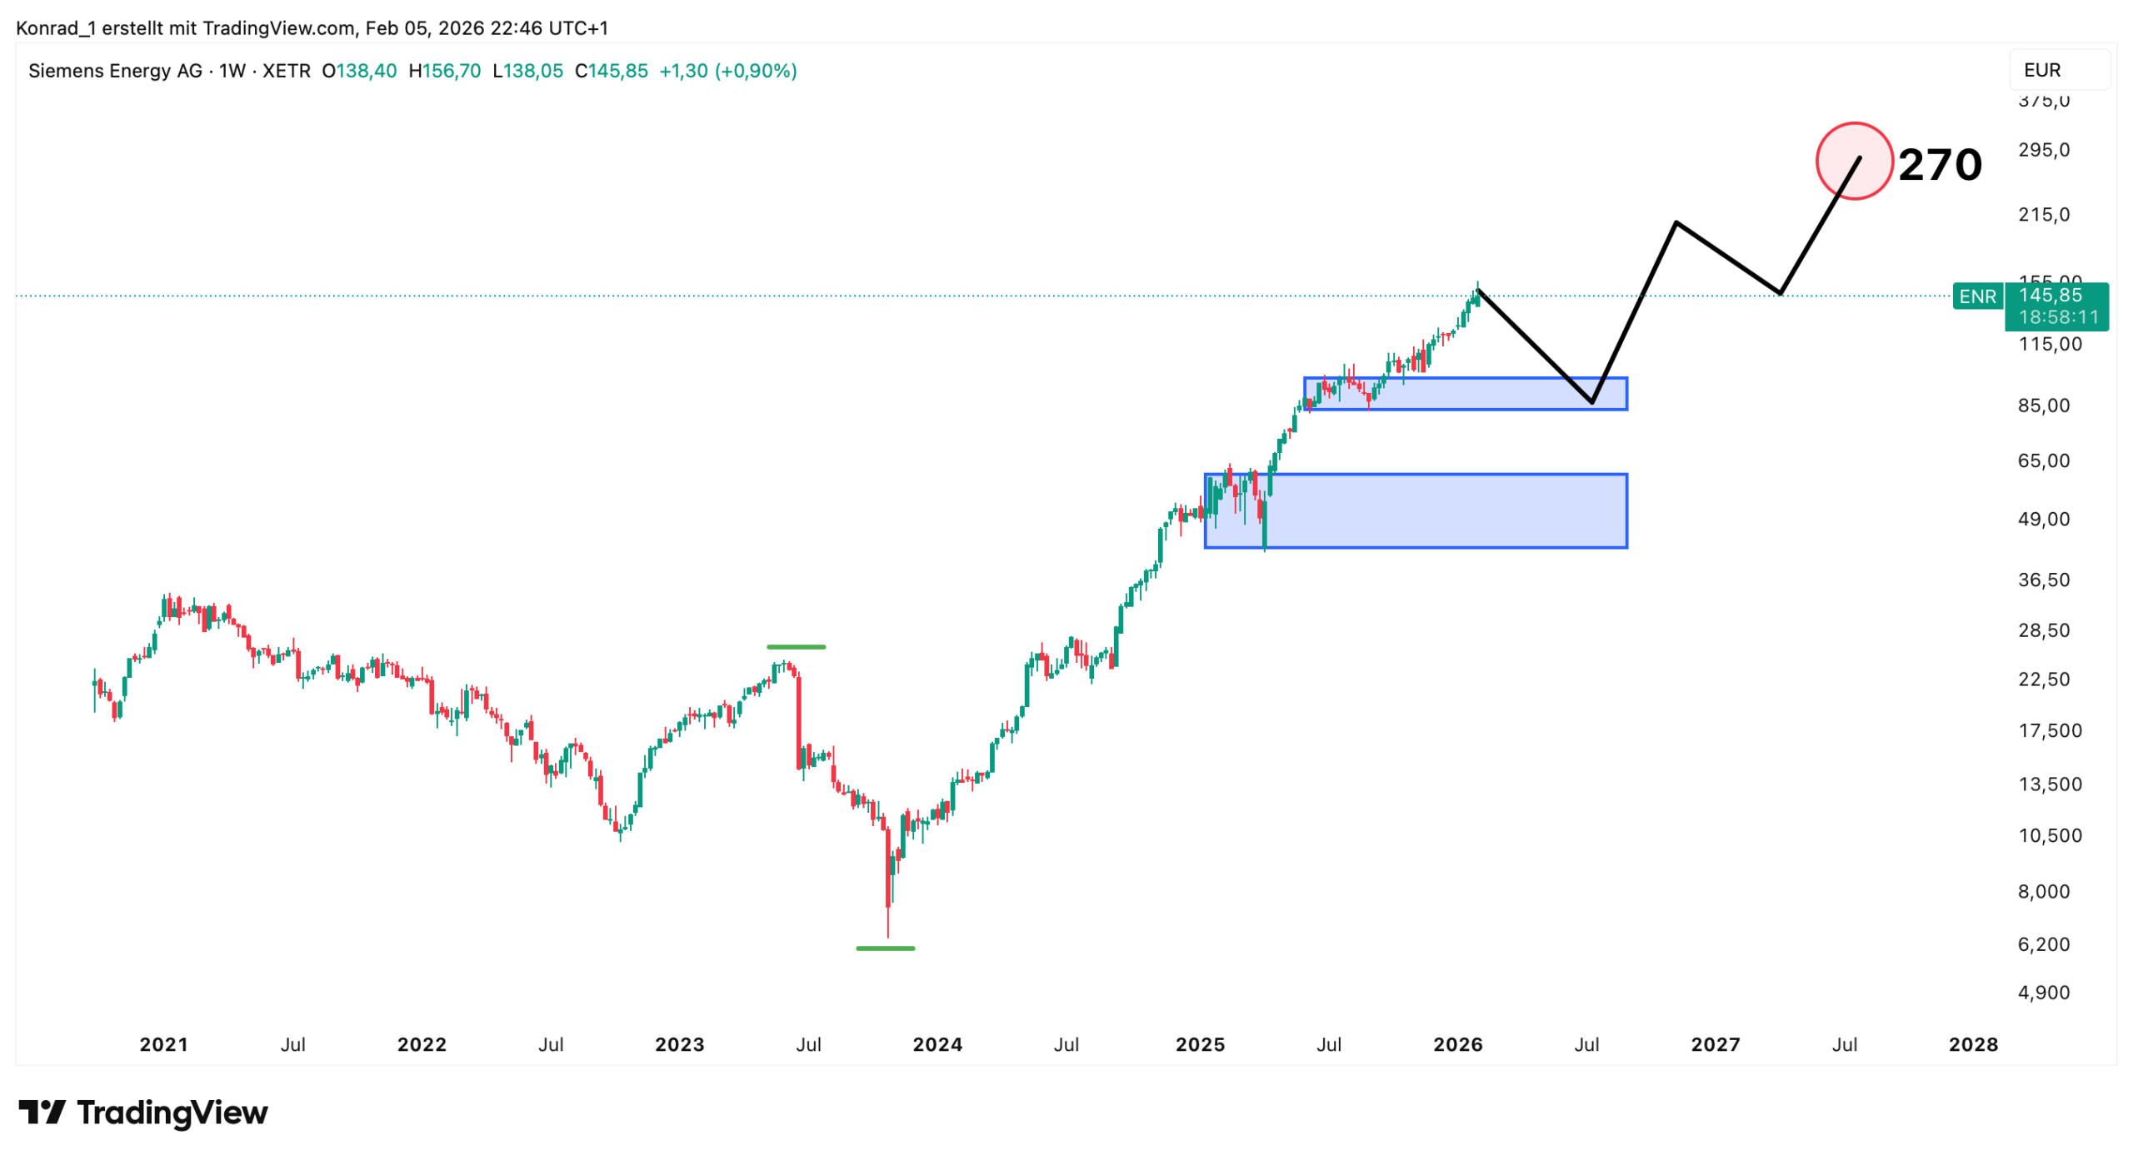2133x1160 pixels.
Task: Click the 145,85 current price label
Action: click(x=2050, y=296)
